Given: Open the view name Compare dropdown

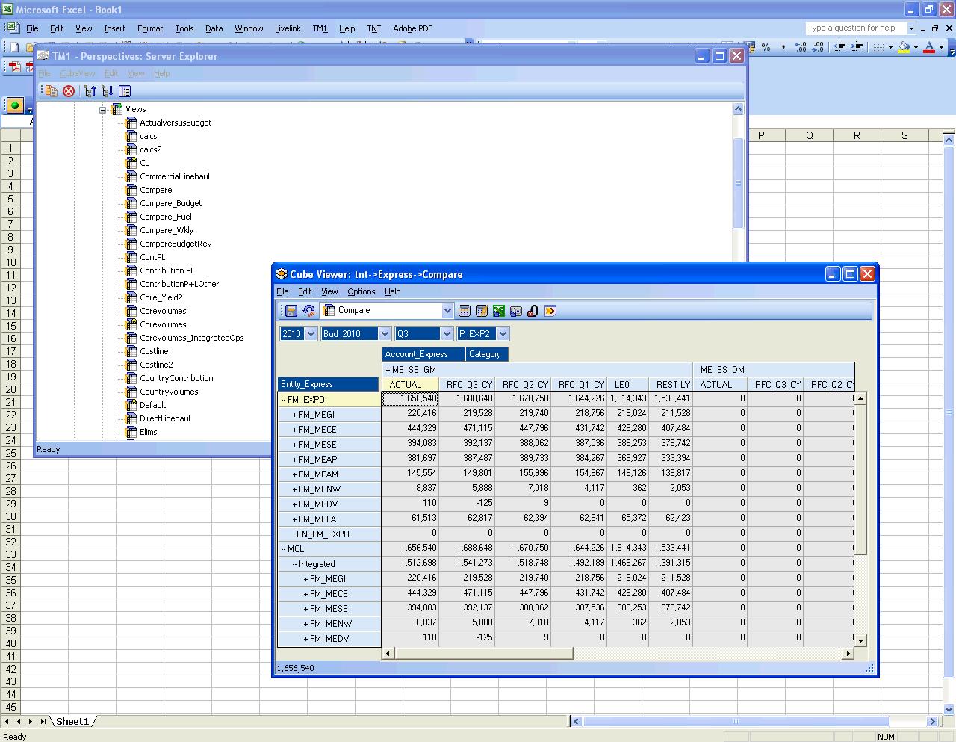Looking at the screenshot, I should pos(447,311).
